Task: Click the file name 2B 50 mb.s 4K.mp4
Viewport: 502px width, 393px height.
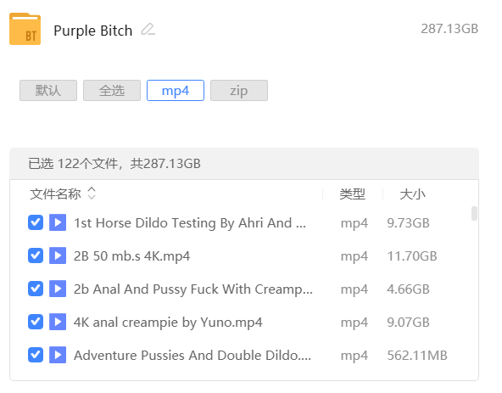Action: (131, 256)
